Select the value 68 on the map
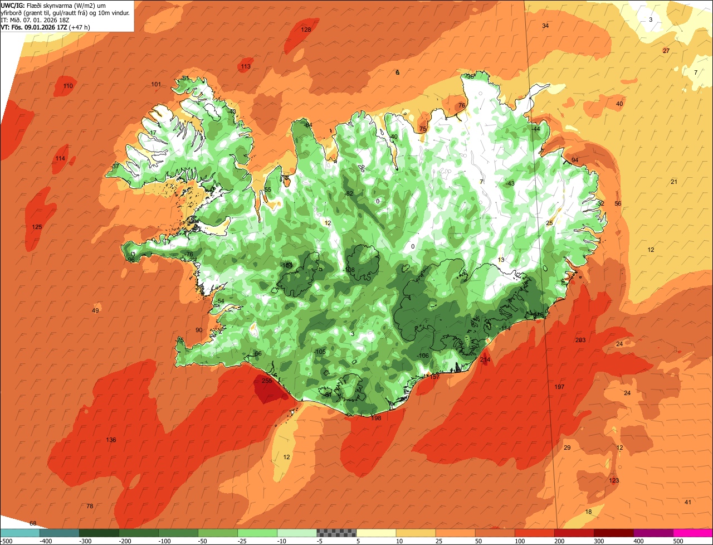 (x=33, y=524)
